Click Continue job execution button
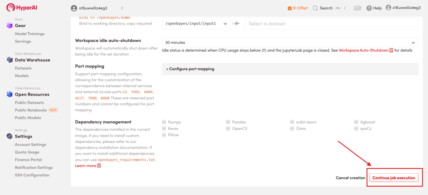 click(394, 178)
